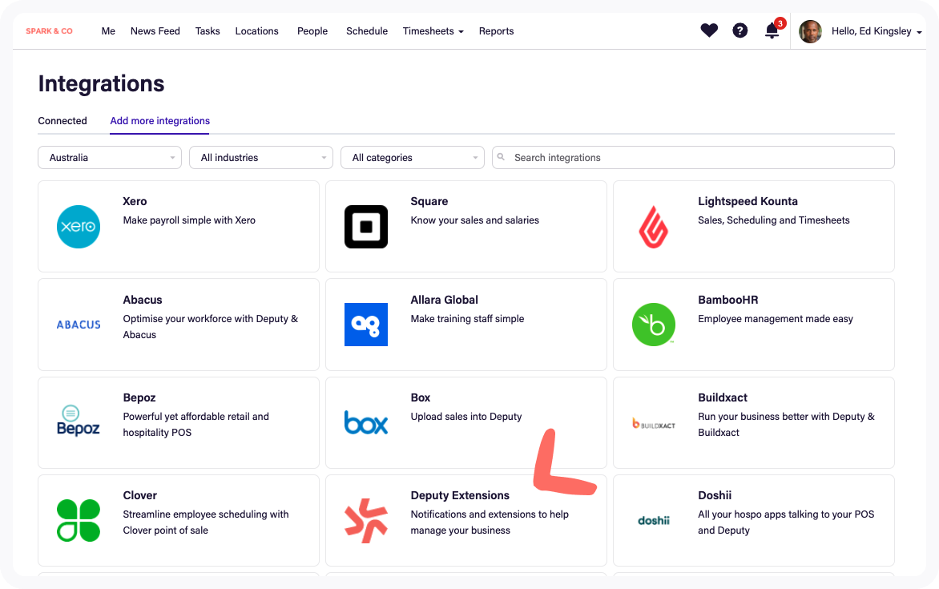This screenshot has width=939, height=589.
Task: Click 'Make payroll simple with Xero' text
Action: pos(189,220)
